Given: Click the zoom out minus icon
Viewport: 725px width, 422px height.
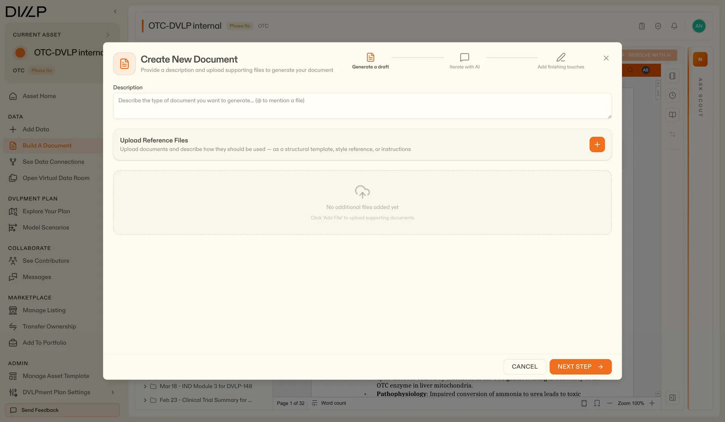Looking at the screenshot, I should pos(609,403).
